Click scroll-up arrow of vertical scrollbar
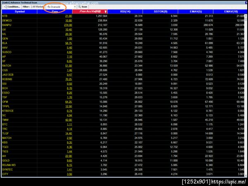The image size is (248, 186). tap(246, 16)
